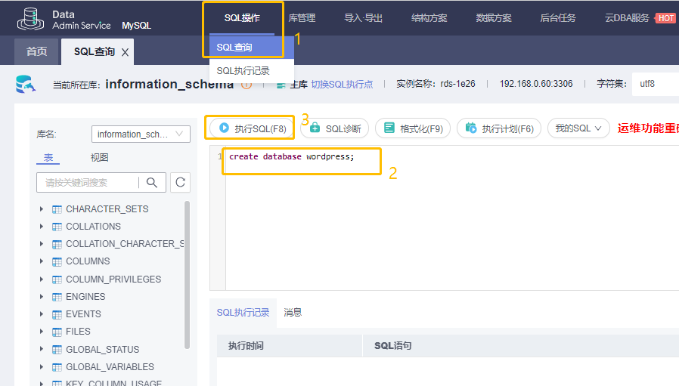The width and height of the screenshot is (679, 386).
Task: Expand the COLUMNS table node
Action: (x=42, y=261)
